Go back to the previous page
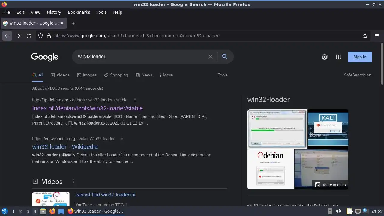Image resolution: width=384 pixels, height=216 pixels. click(7, 36)
